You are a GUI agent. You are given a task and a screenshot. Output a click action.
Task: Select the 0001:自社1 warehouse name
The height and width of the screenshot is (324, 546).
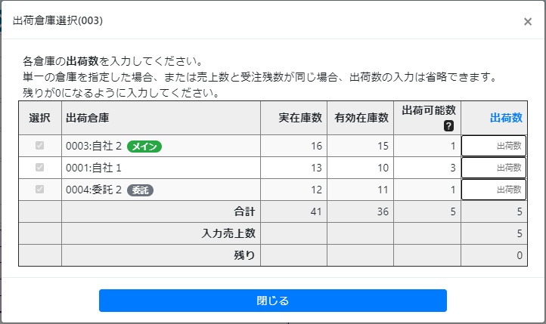point(94,168)
